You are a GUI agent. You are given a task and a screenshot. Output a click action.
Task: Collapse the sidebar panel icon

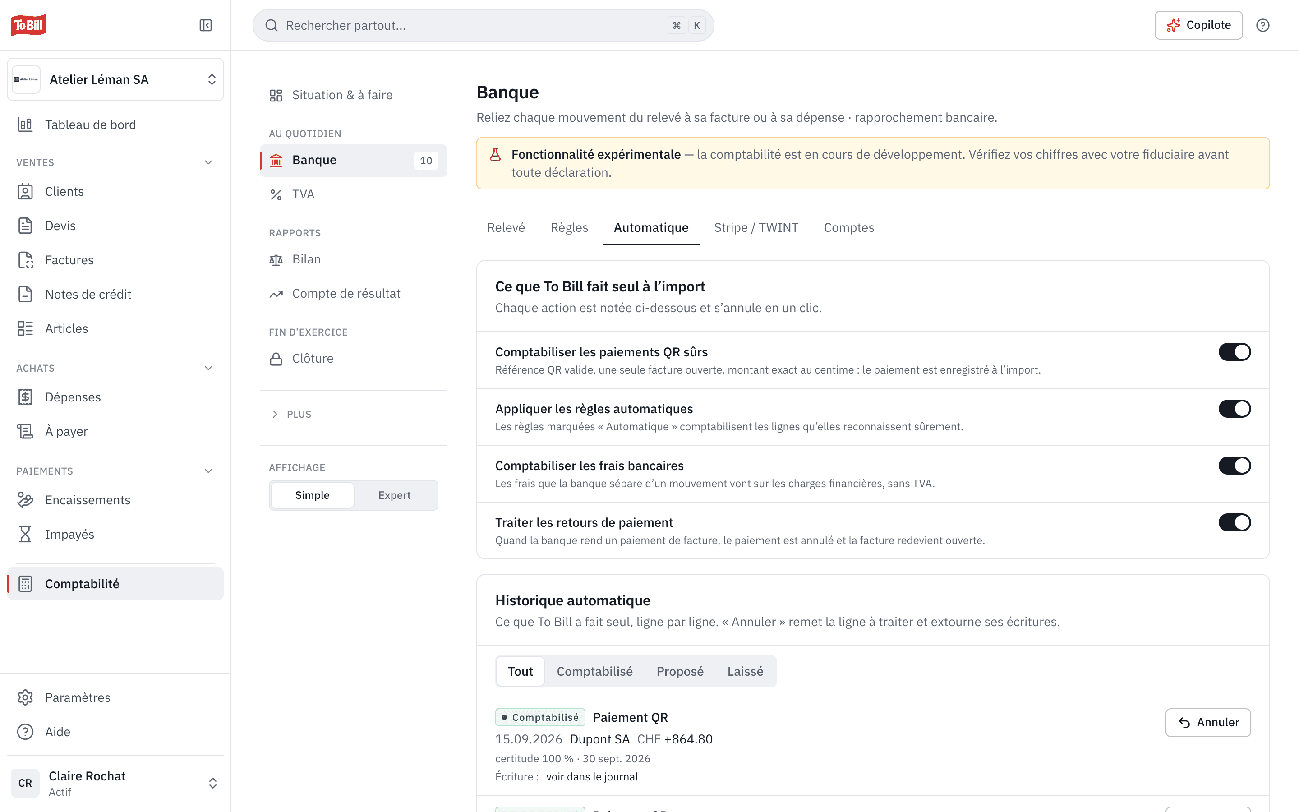click(x=206, y=25)
